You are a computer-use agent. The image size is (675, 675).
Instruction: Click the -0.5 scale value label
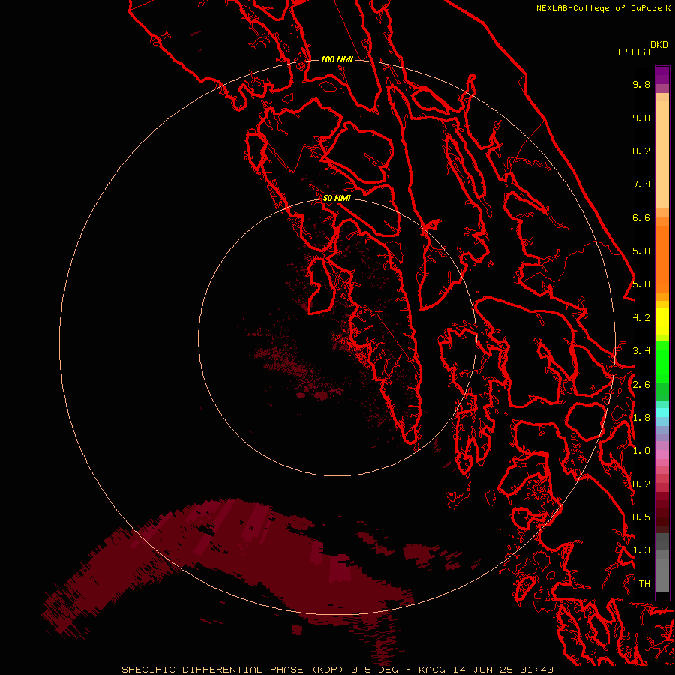[638, 517]
